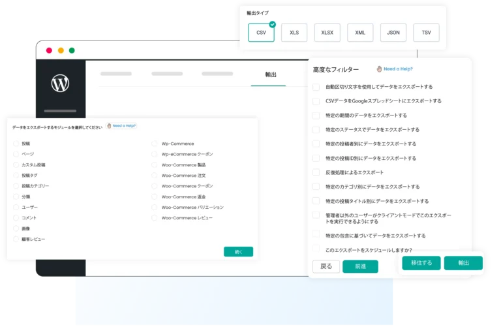Check 特定の期間のデータをエクスポートする option
This screenshot has width=501, height=327.
tap(316, 116)
